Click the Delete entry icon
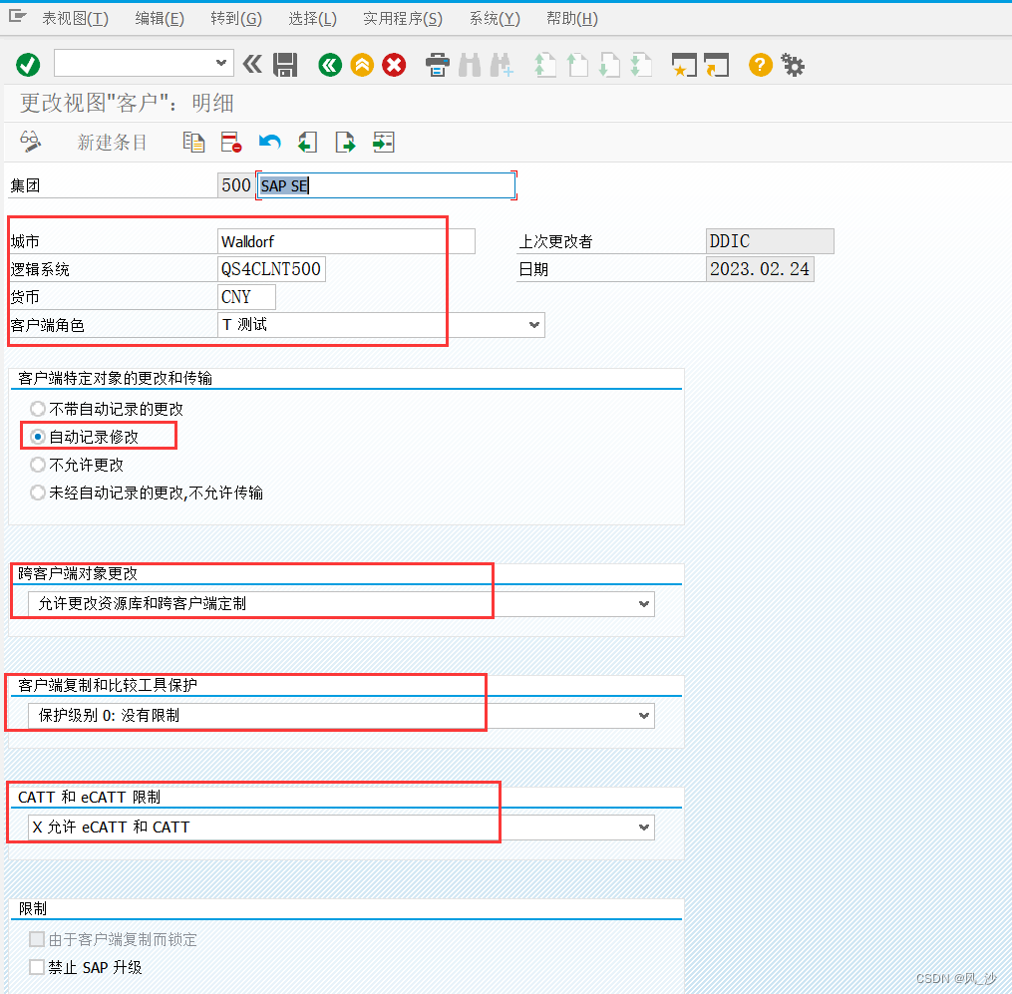 pyautogui.click(x=231, y=143)
